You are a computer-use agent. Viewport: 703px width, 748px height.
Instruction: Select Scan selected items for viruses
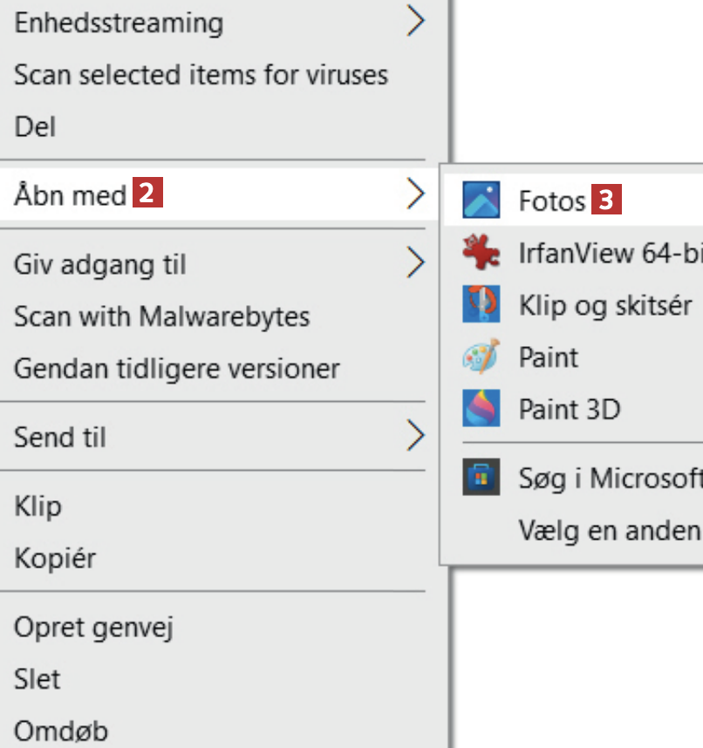point(201,75)
